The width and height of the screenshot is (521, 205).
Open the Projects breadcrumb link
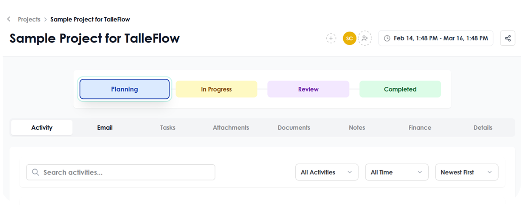[29, 19]
